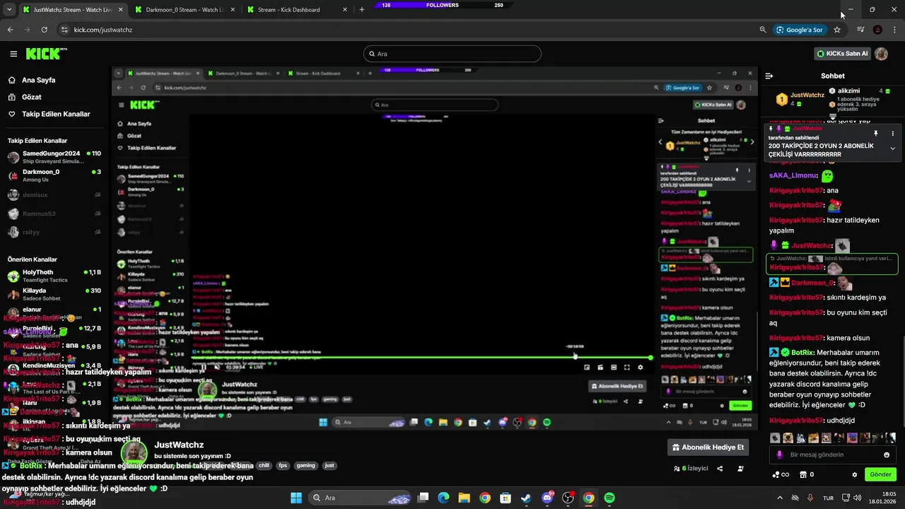Open the channel points infinity icon
The width and height of the screenshot is (905, 509).
781,474
